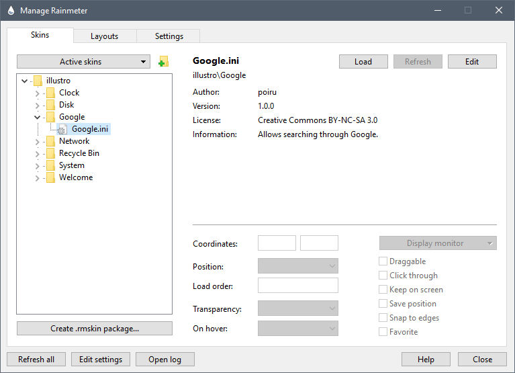This screenshot has width=515, height=373.
Task: Click the license text Creative Commons BY-NC-SA 3.0
Action: coord(318,120)
